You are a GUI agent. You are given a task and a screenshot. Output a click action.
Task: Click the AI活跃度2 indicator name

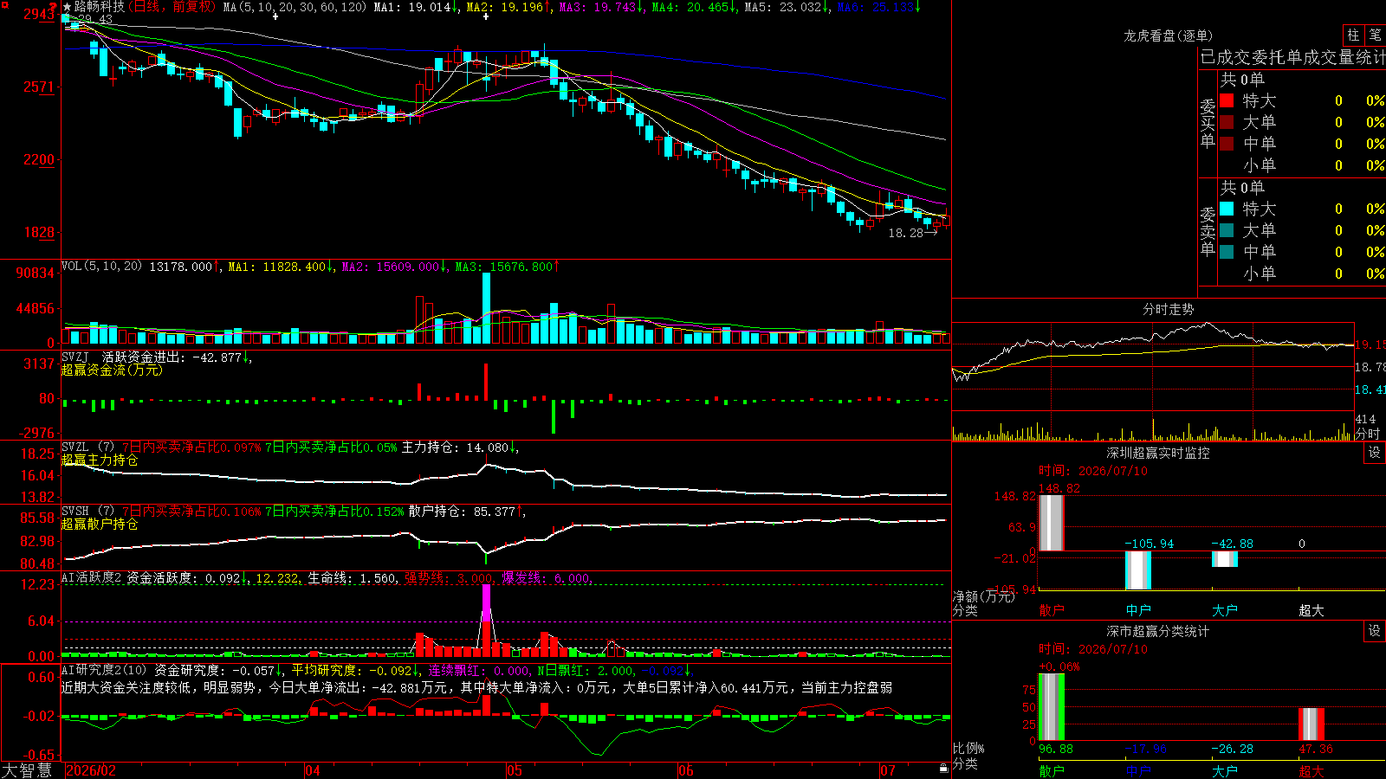coord(92,577)
